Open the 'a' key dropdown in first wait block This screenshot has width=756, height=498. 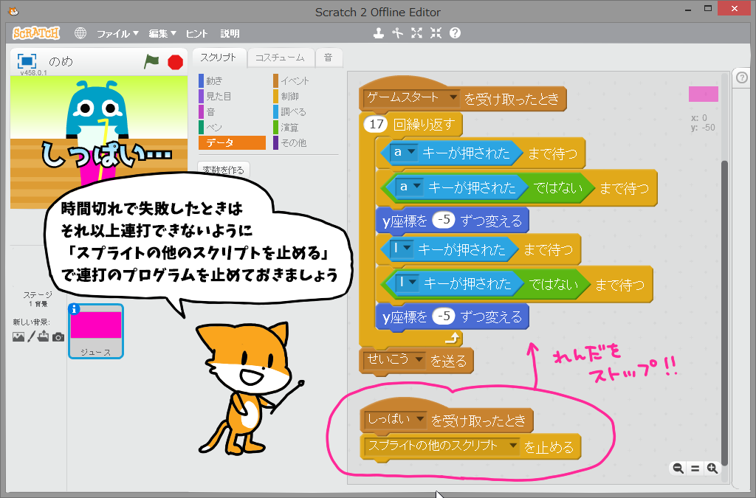tap(411, 152)
